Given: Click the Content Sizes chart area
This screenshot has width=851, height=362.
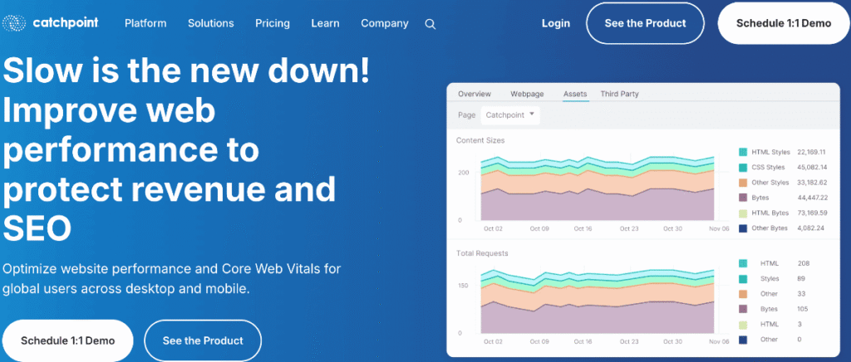Looking at the screenshot, I should pyautogui.click(x=597, y=188).
